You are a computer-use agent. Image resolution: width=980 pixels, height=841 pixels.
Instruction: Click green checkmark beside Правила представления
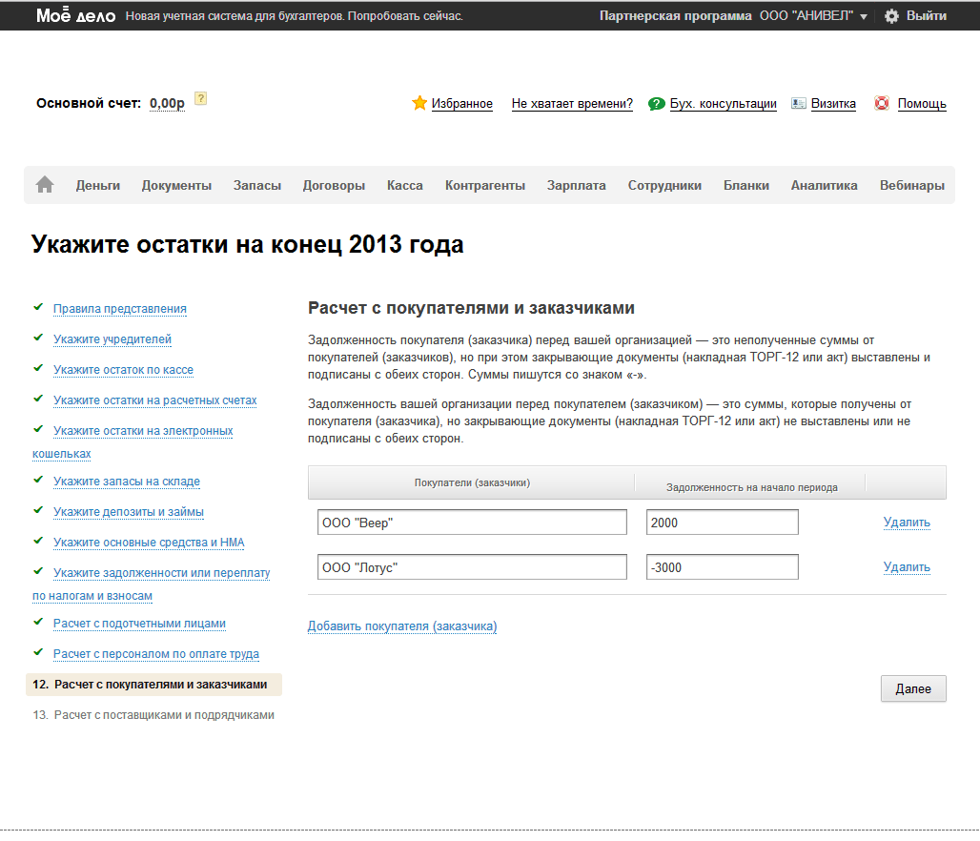(38, 307)
